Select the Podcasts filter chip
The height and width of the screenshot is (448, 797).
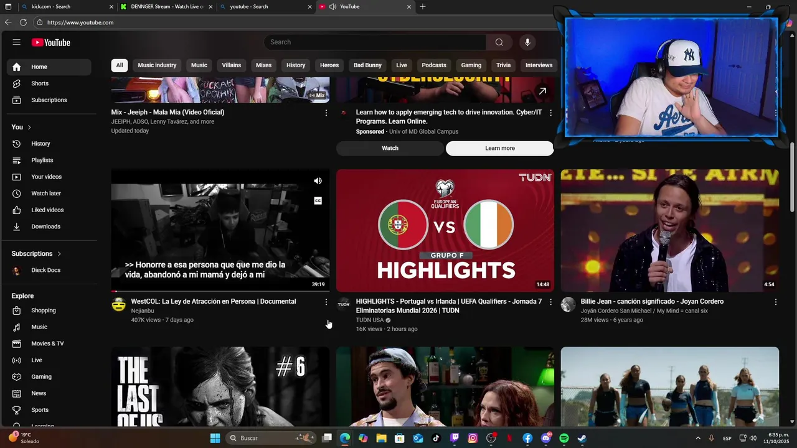click(434, 65)
